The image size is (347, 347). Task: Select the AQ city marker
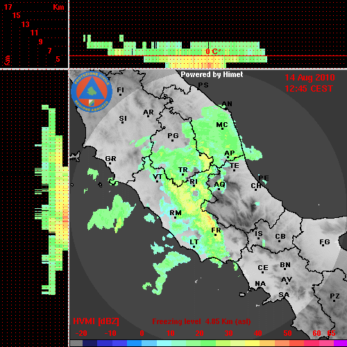coord(219,189)
